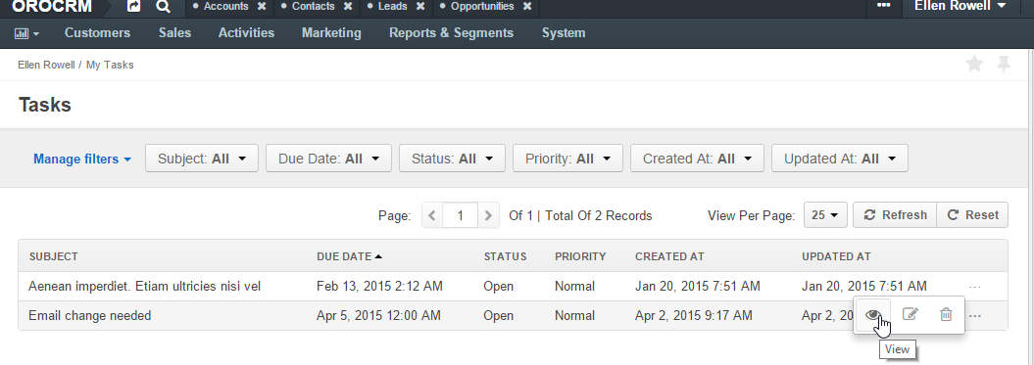Screen dimensions: 1034x365
Task: Click the page number input field
Action: [x=461, y=215]
